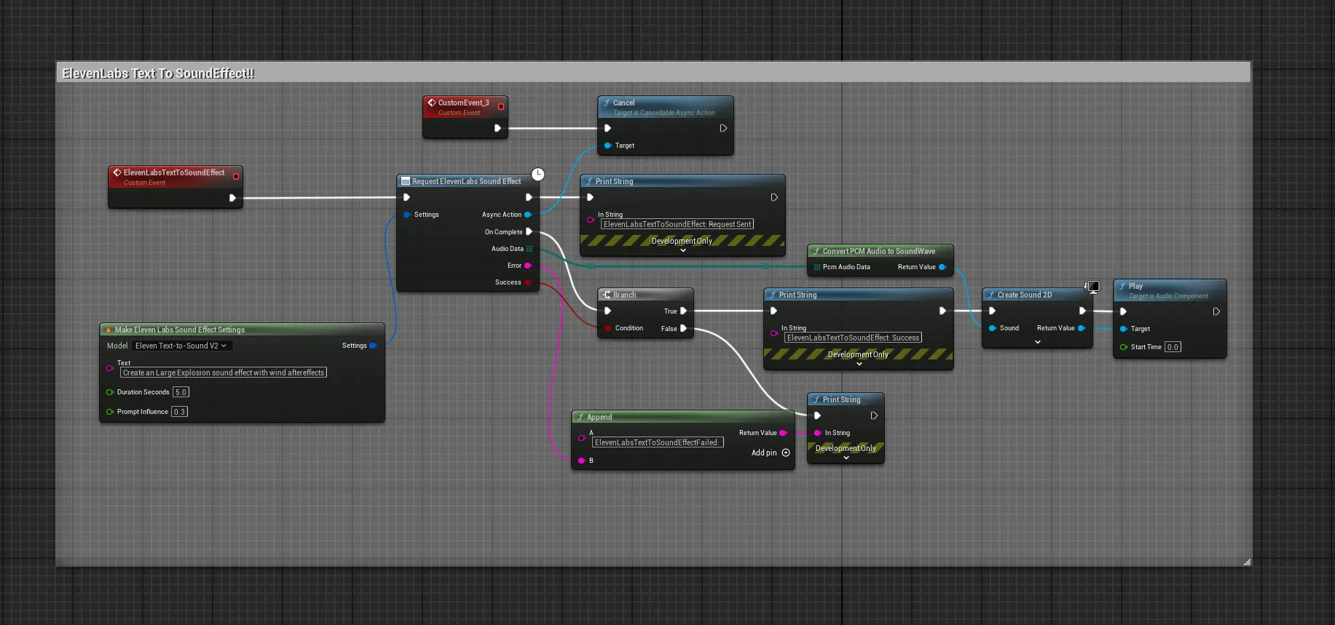Viewport: 1335px width, 625px height.
Task: Click the Pcm Audio Data array input pin
Action: [817, 267]
